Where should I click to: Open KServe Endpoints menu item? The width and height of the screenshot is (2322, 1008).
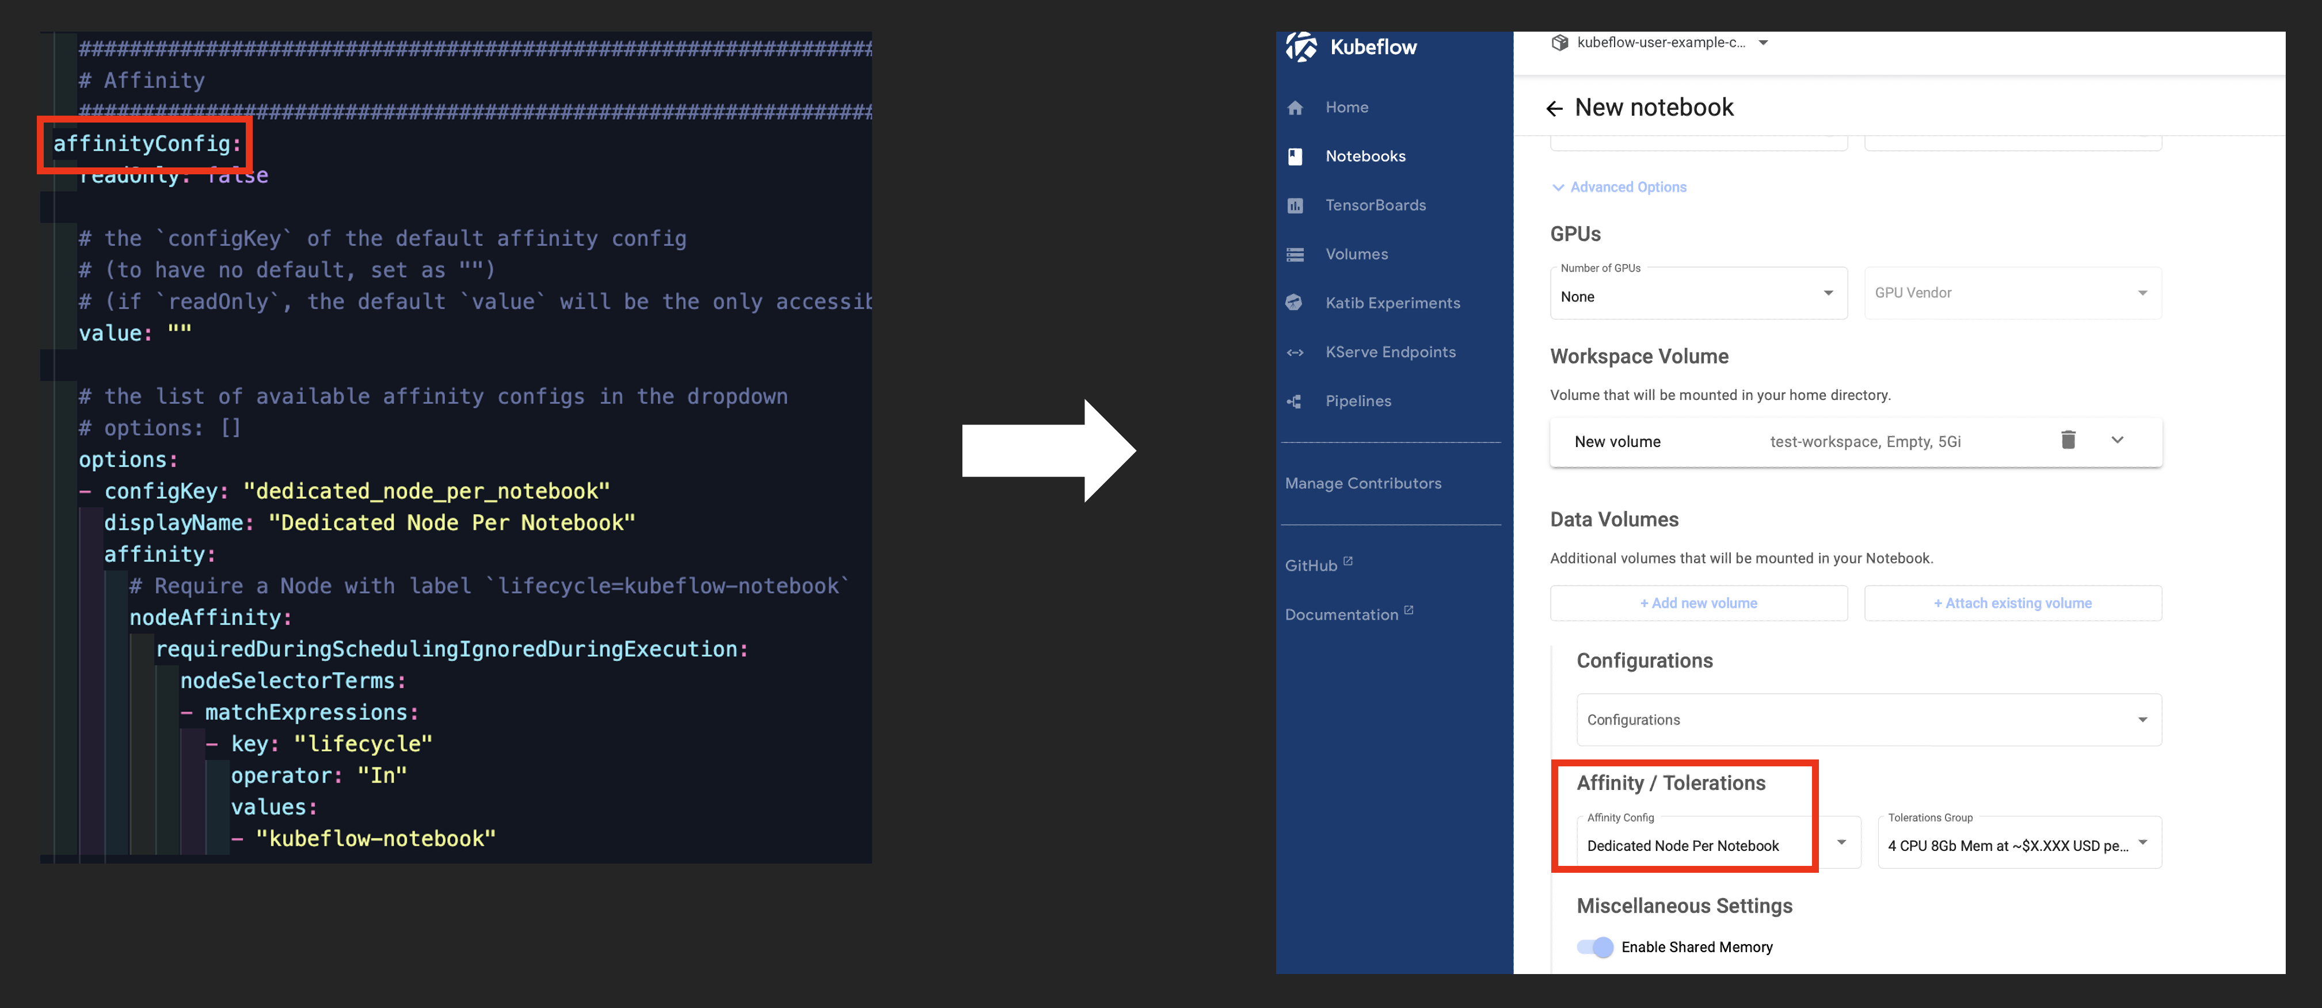click(1390, 352)
